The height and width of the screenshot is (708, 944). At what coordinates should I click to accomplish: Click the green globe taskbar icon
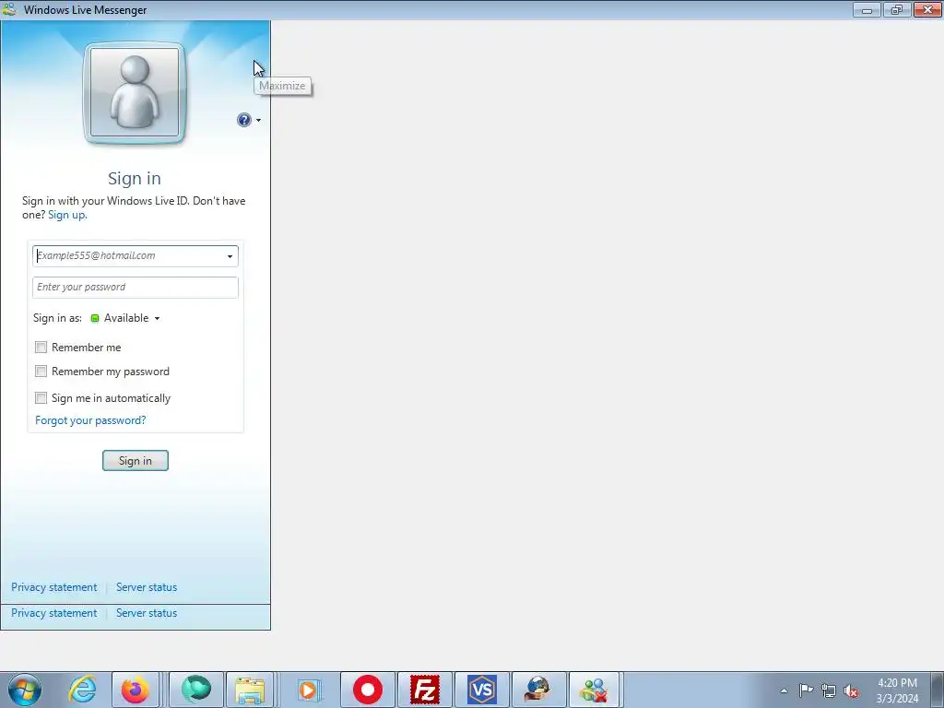(196, 690)
